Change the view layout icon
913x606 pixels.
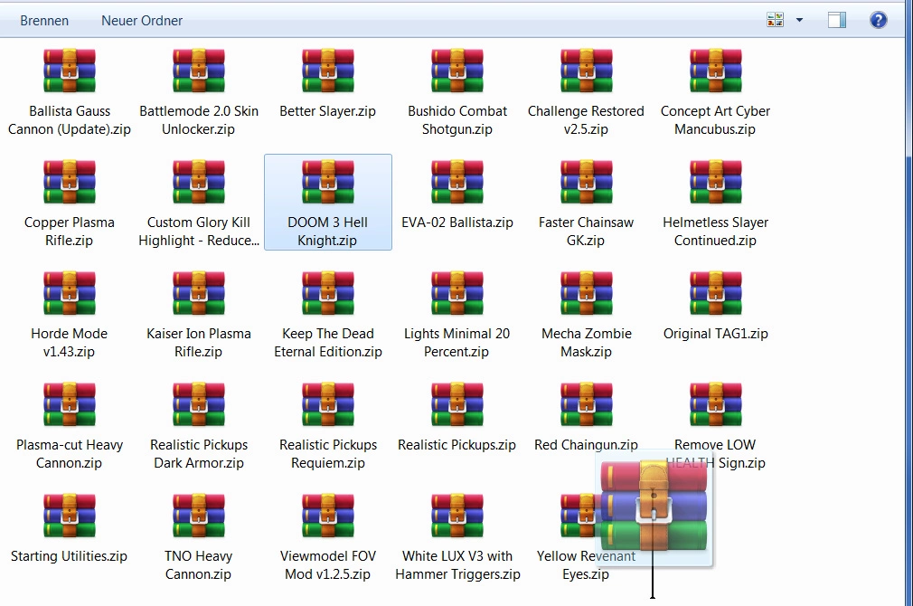tap(775, 20)
